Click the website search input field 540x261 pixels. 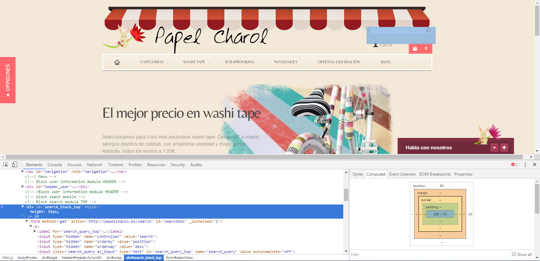[397, 31]
